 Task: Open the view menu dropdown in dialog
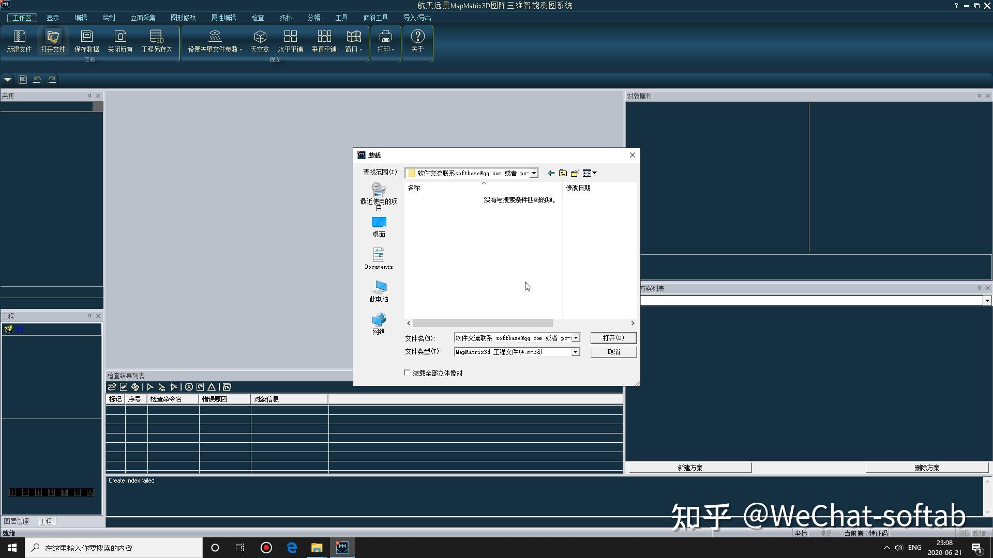pyautogui.click(x=590, y=173)
